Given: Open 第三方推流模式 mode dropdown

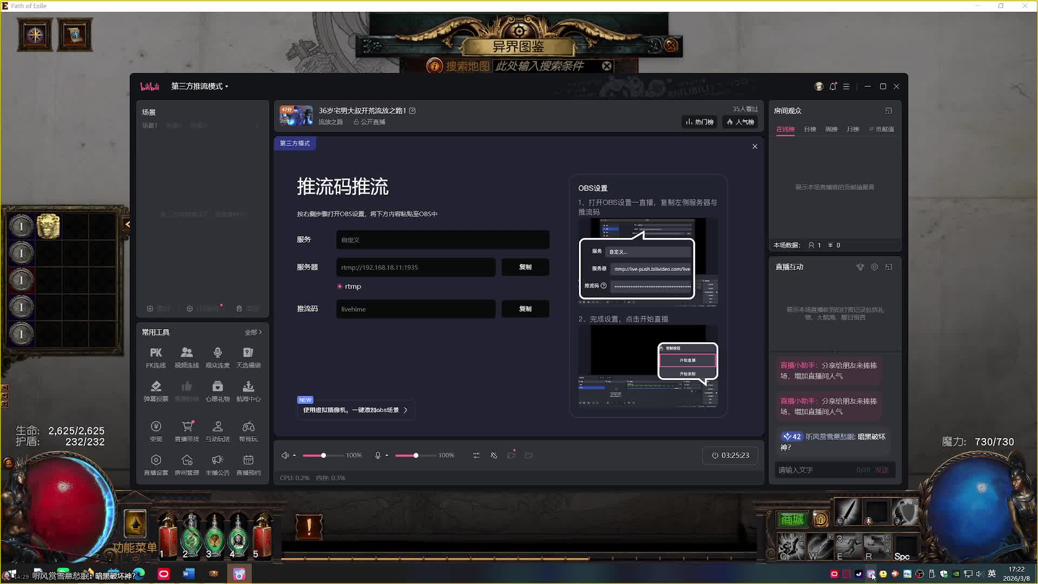Looking at the screenshot, I should click(x=199, y=87).
